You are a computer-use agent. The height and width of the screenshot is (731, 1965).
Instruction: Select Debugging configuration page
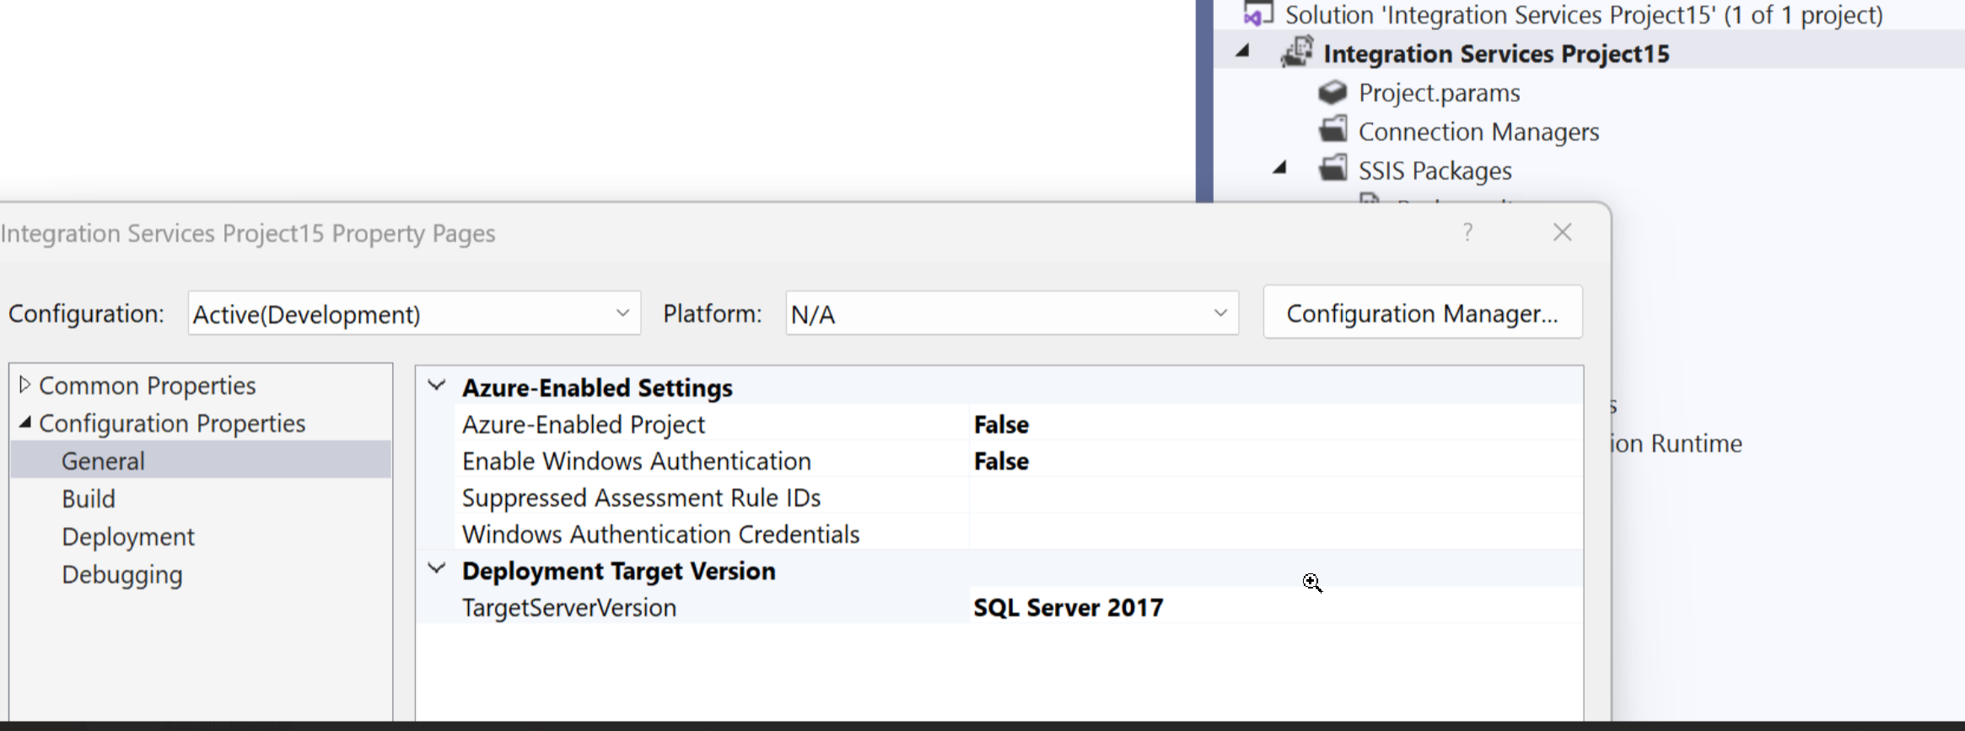pyautogui.click(x=122, y=574)
